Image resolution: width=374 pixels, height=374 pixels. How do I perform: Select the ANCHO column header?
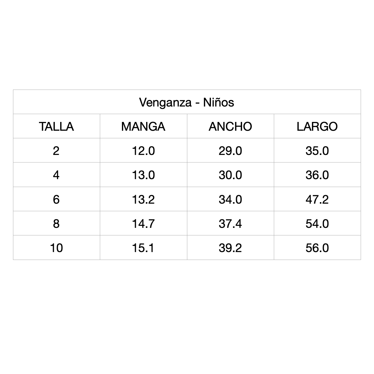point(230,126)
